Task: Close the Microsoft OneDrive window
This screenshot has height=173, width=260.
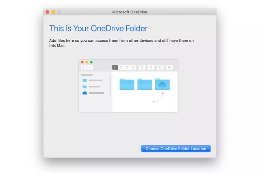Action: pos(47,12)
